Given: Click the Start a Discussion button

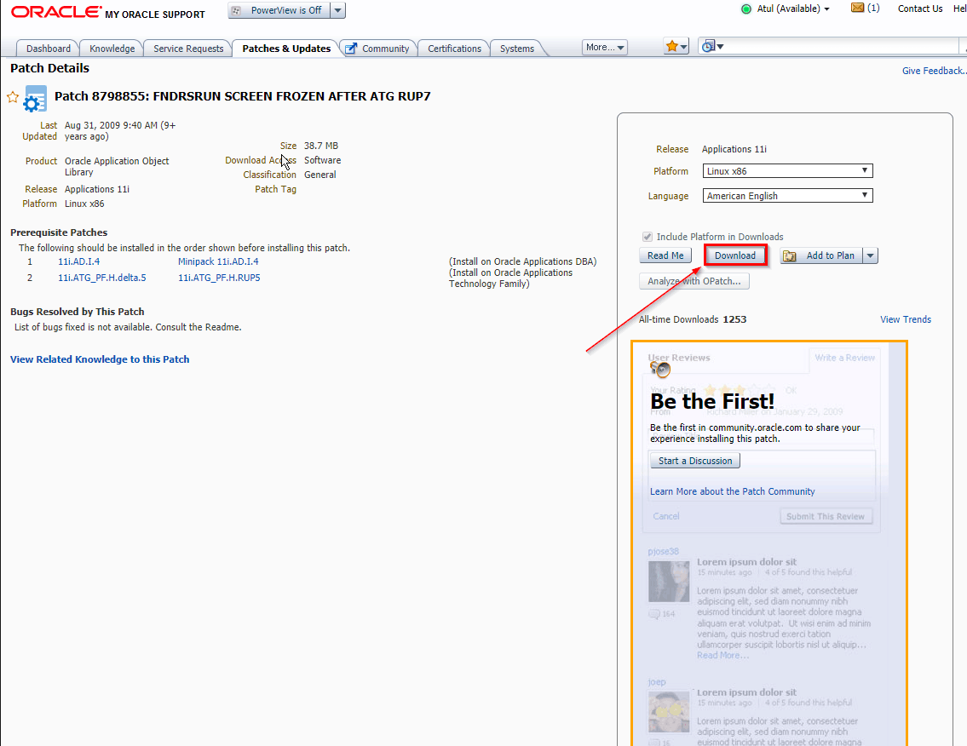Looking at the screenshot, I should (695, 461).
